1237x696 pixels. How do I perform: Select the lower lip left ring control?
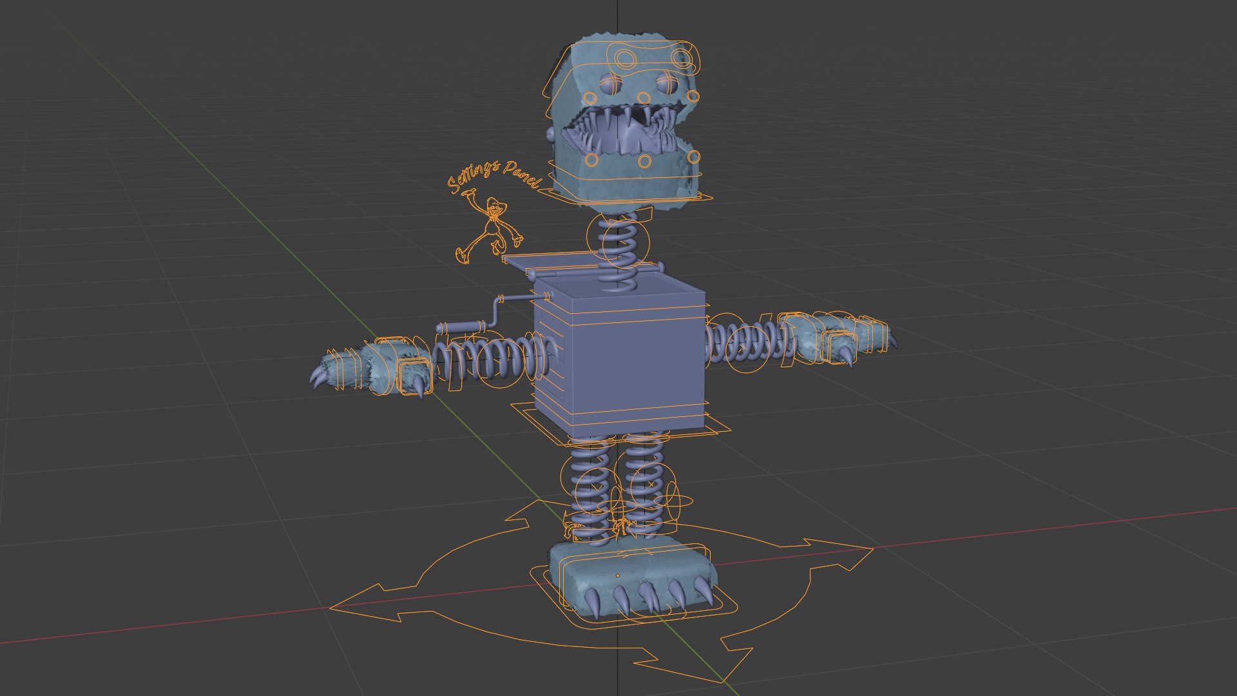[x=592, y=160]
